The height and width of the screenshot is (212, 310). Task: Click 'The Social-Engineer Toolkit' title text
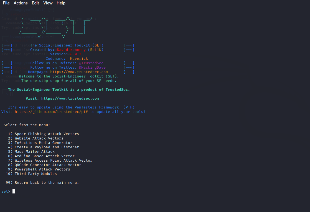60,45
